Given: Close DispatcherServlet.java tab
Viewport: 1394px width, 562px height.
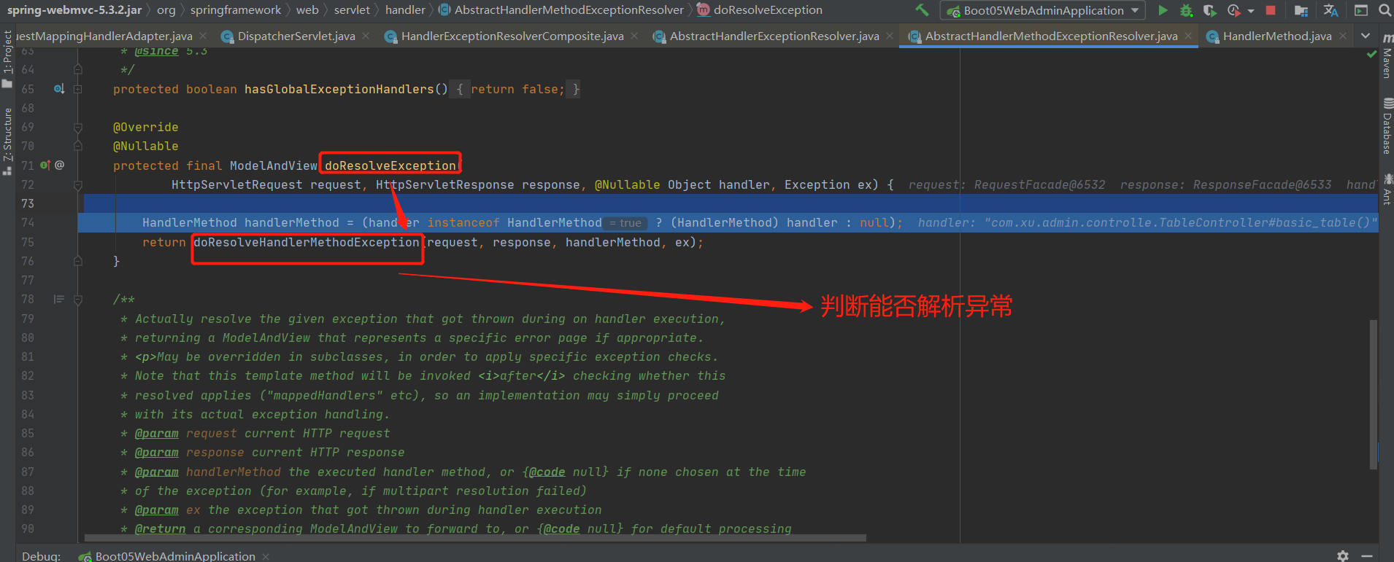Looking at the screenshot, I should coord(365,36).
